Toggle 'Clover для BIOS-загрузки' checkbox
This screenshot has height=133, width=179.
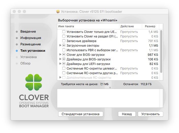(x=64, y=55)
